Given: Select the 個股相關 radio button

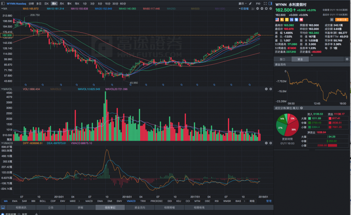Looking at the screenshot, I should (3, 214).
